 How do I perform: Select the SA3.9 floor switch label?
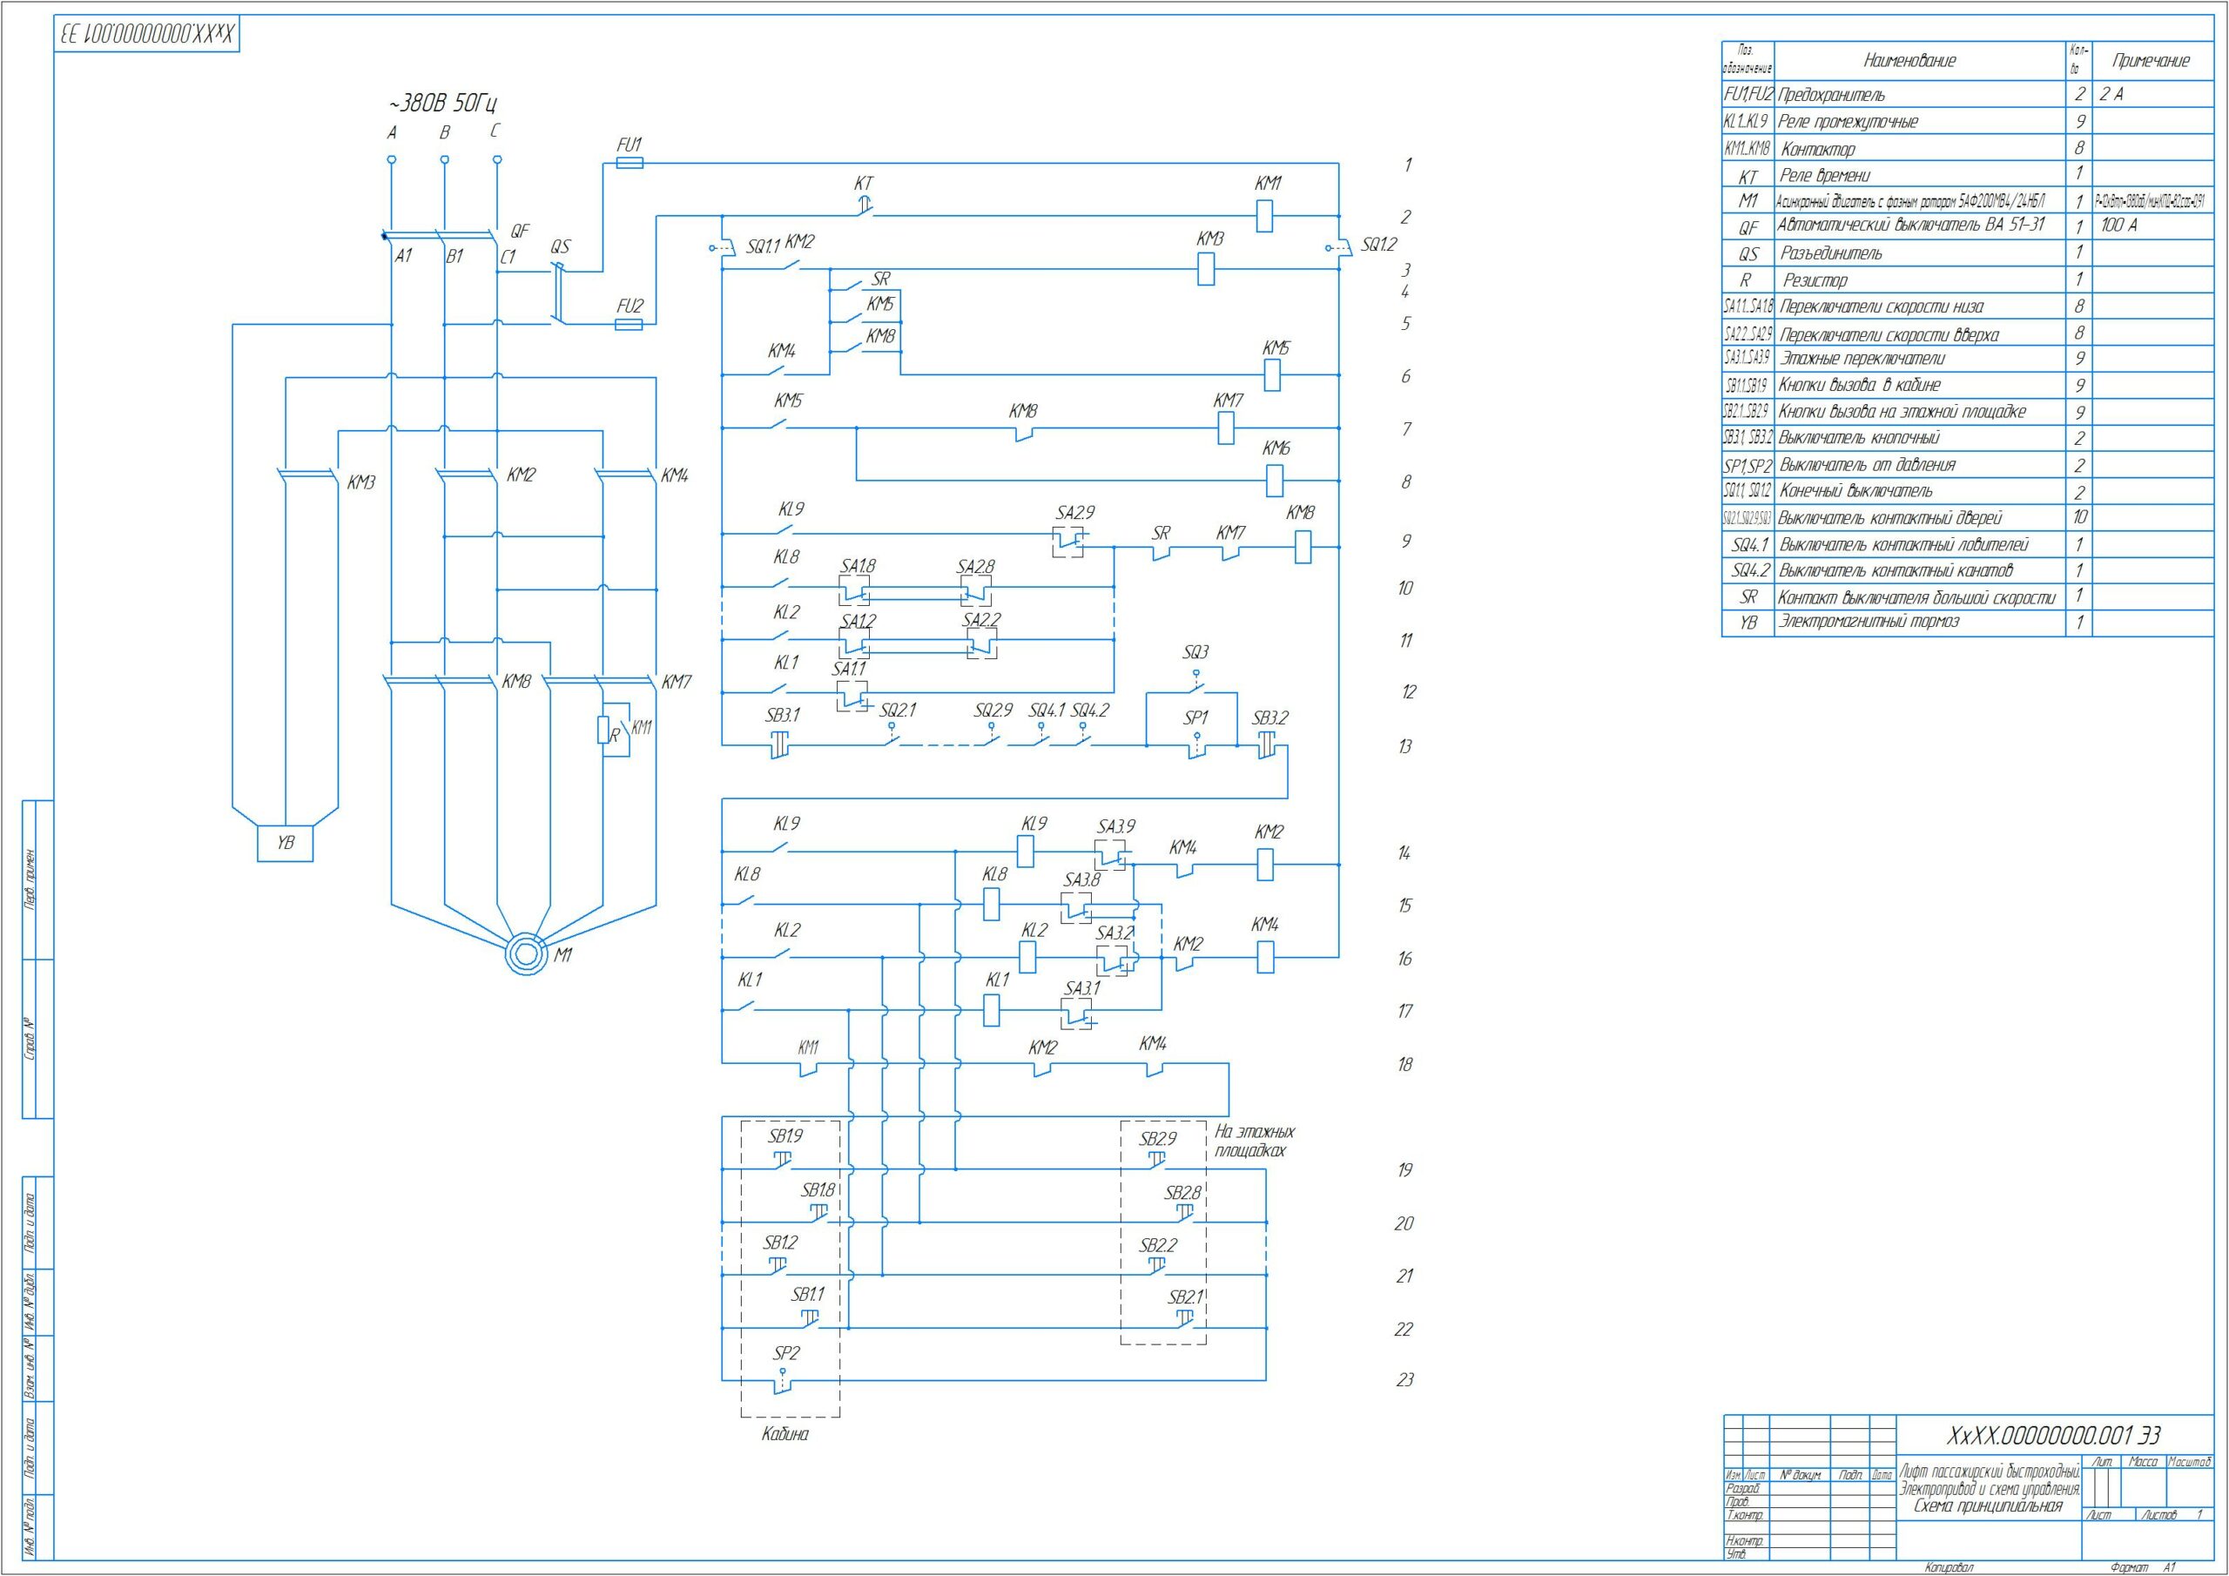pyautogui.click(x=1116, y=827)
